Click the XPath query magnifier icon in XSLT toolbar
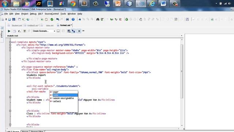The width and height of the screenshot is (234, 132). [x=69, y=31]
